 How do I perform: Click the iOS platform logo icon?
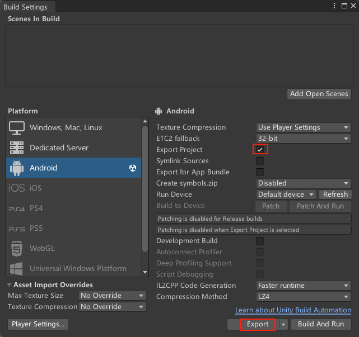tap(16, 188)
